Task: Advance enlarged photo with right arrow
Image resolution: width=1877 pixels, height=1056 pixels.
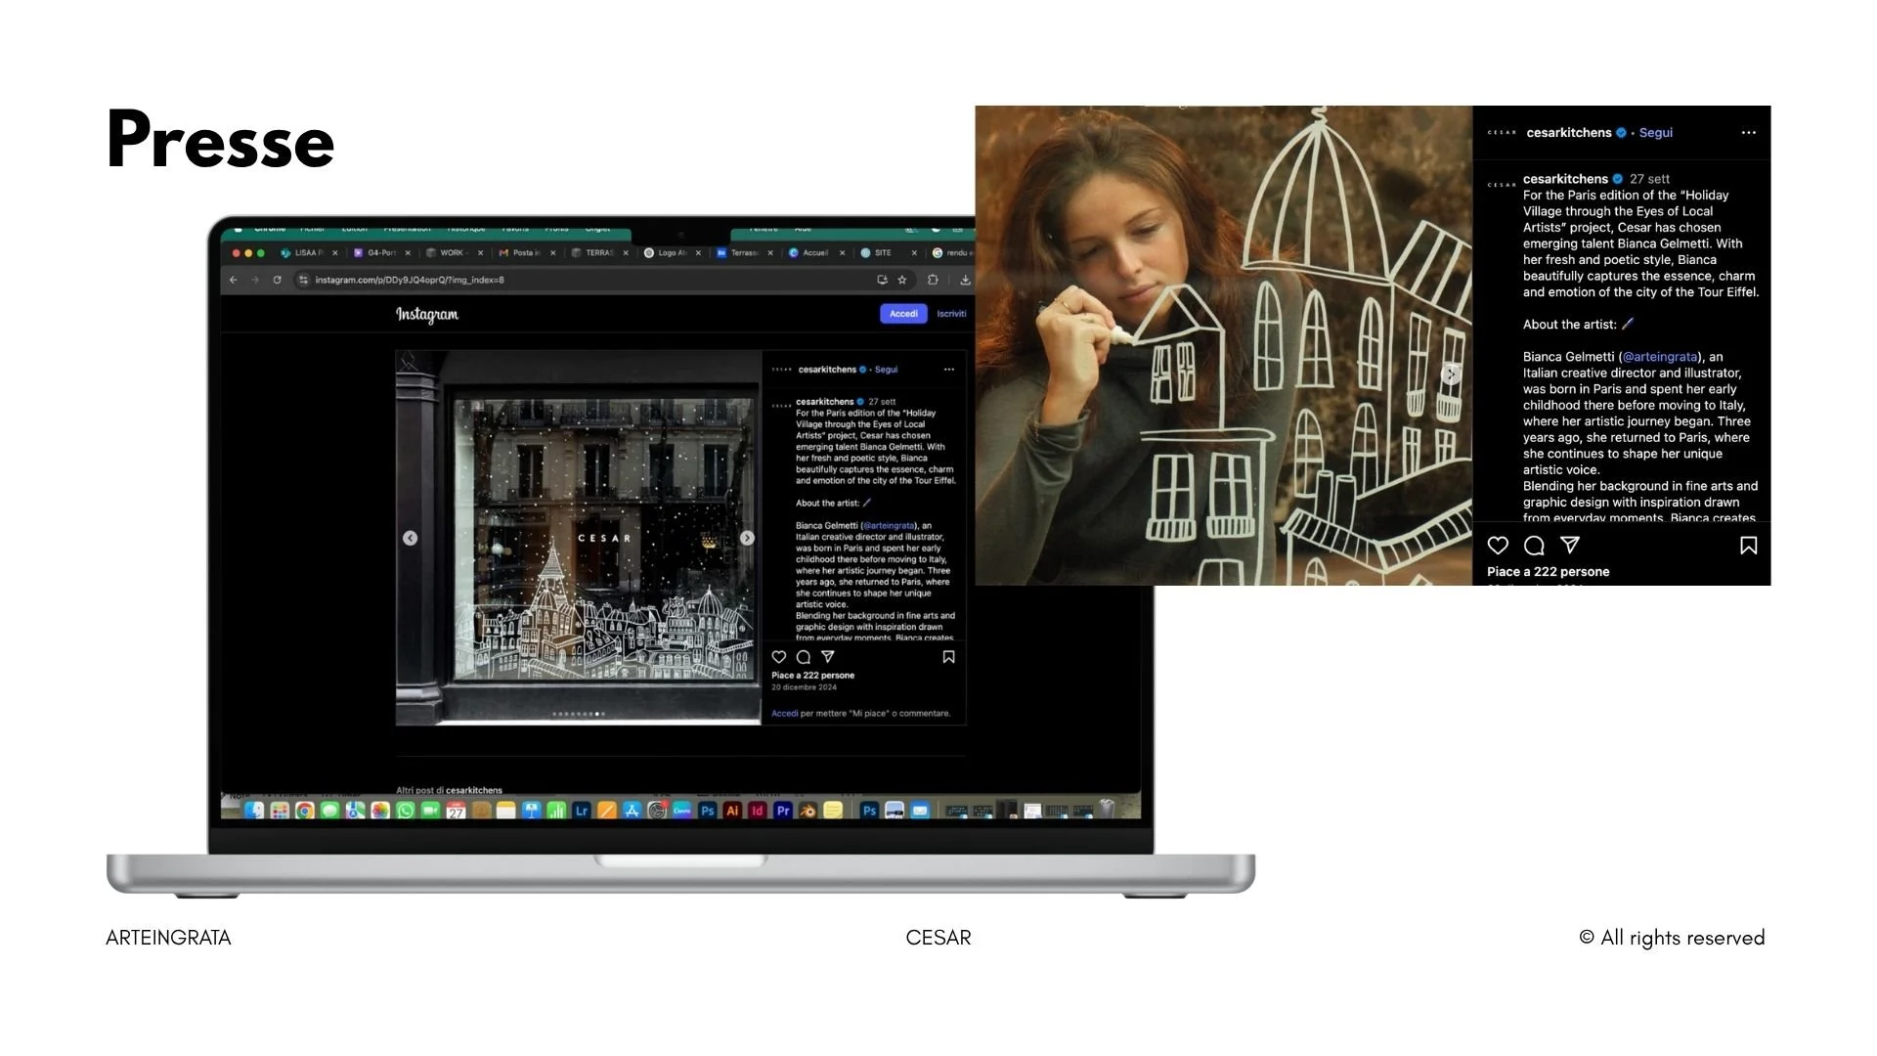Action: pos(1452,374)
